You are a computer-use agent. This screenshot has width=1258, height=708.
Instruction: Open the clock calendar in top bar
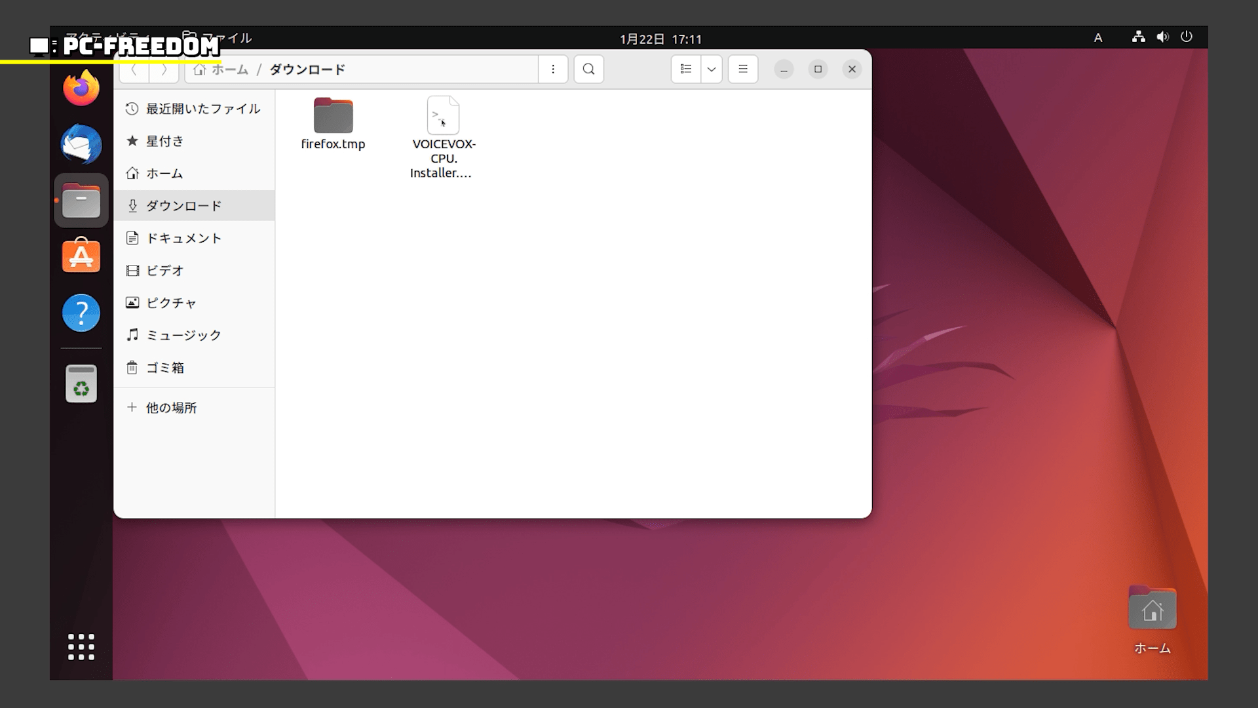point(660,39)
